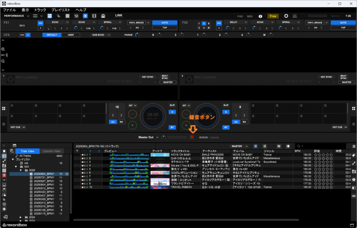Screen dimensions: 357x228
Task: Open the pad grid panel icon
Action: point(67,16)
